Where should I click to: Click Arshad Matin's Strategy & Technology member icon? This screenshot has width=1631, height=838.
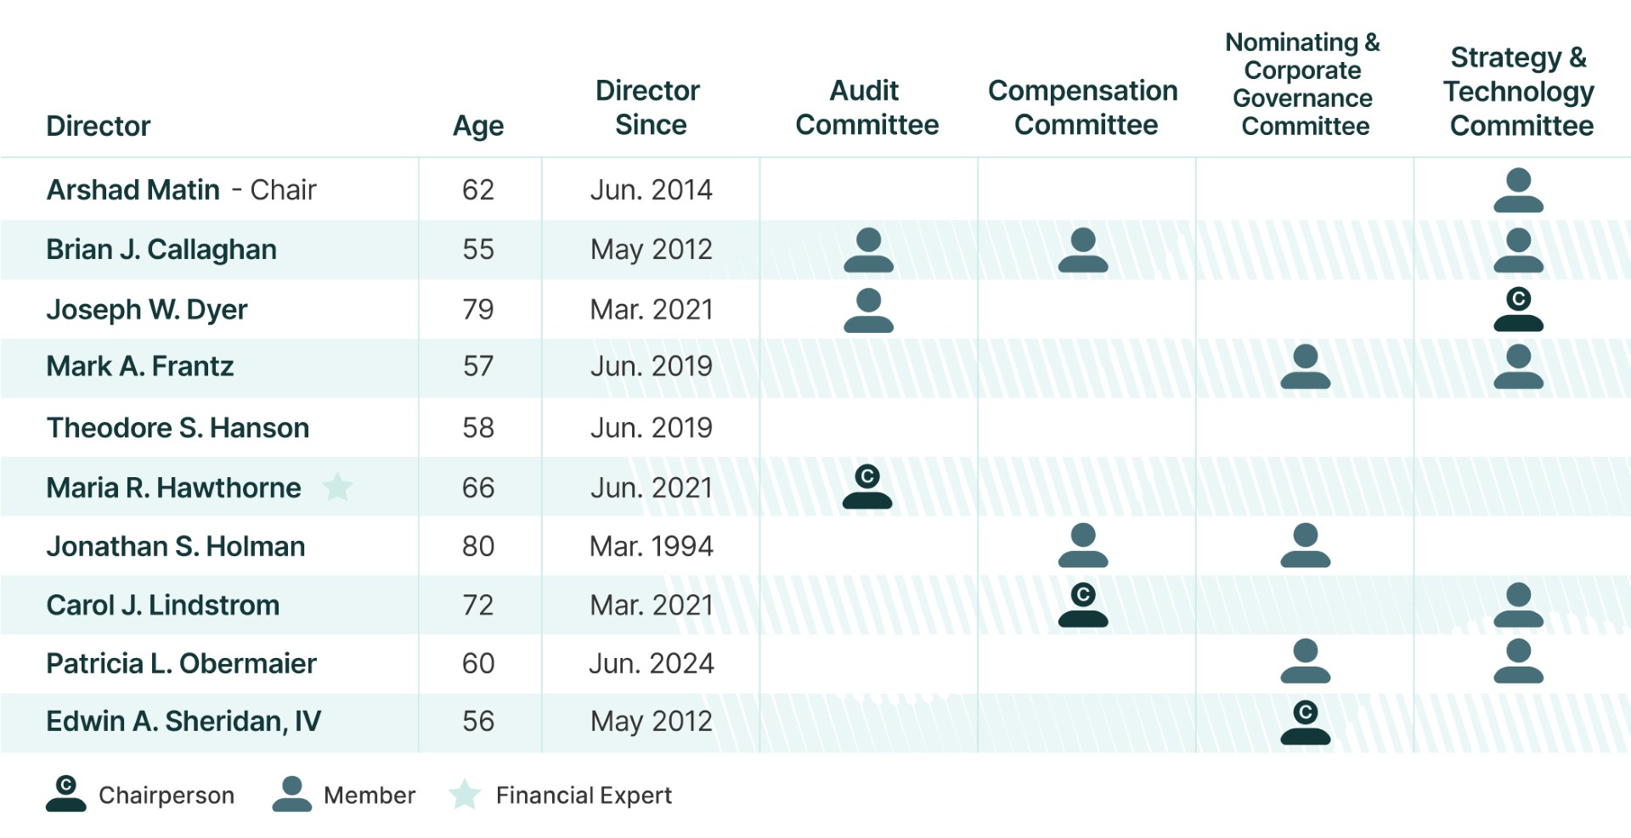pos(1518,190)
